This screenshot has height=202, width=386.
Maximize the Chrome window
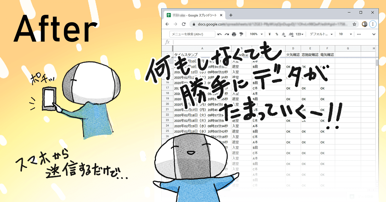(361, 12)
